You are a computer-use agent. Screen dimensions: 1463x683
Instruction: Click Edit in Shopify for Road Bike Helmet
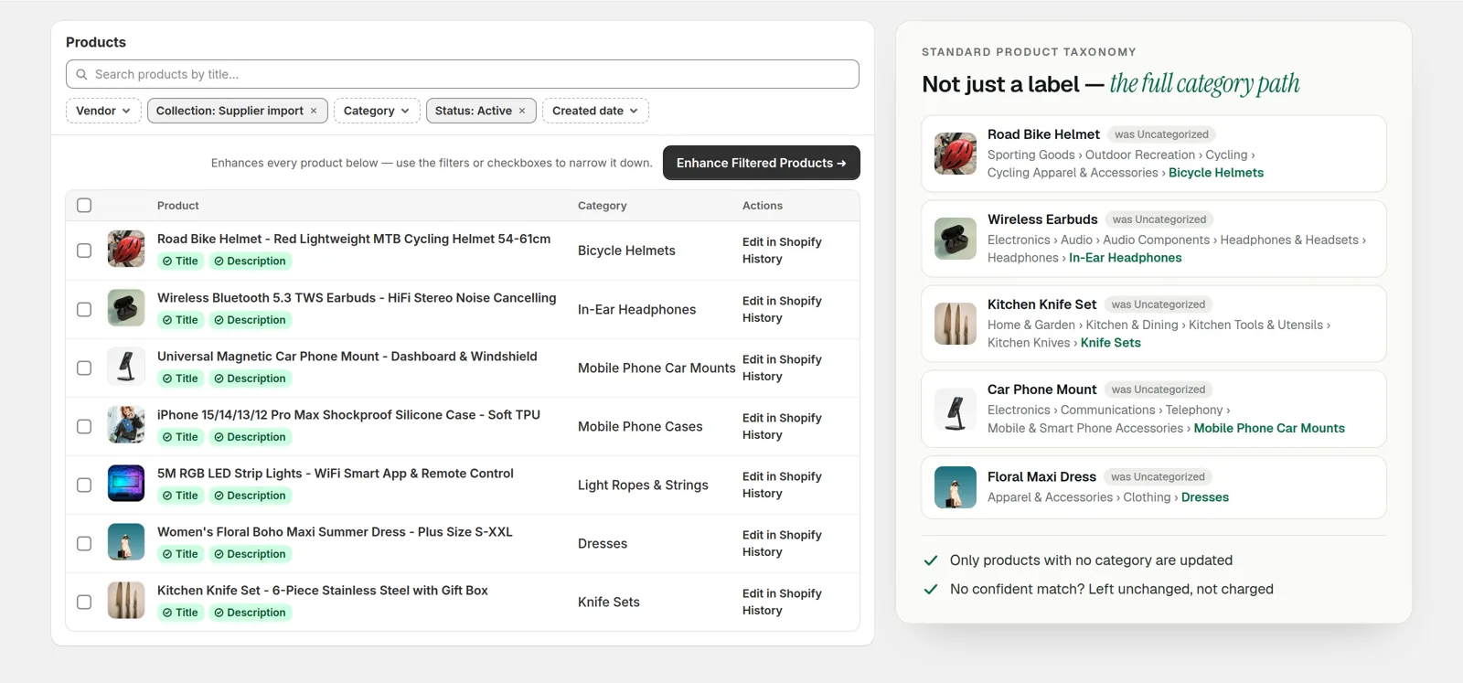[782, 242]
